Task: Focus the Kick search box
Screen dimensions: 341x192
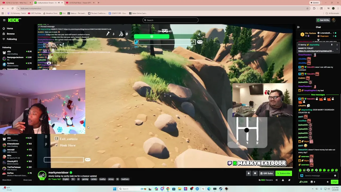Action: (170, 20)
